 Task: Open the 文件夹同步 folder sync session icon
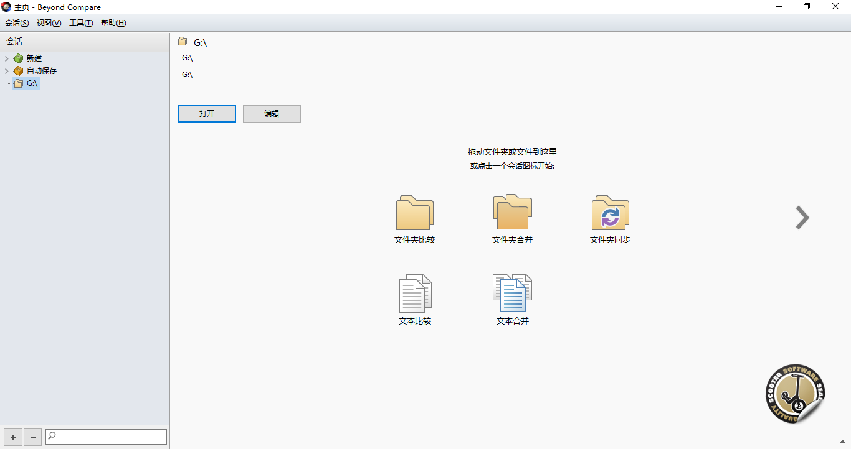(611, 213)
